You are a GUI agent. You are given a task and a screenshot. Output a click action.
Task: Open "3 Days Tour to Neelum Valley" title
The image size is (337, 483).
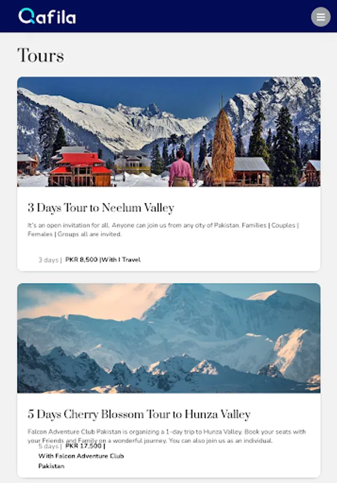(101, 208)
